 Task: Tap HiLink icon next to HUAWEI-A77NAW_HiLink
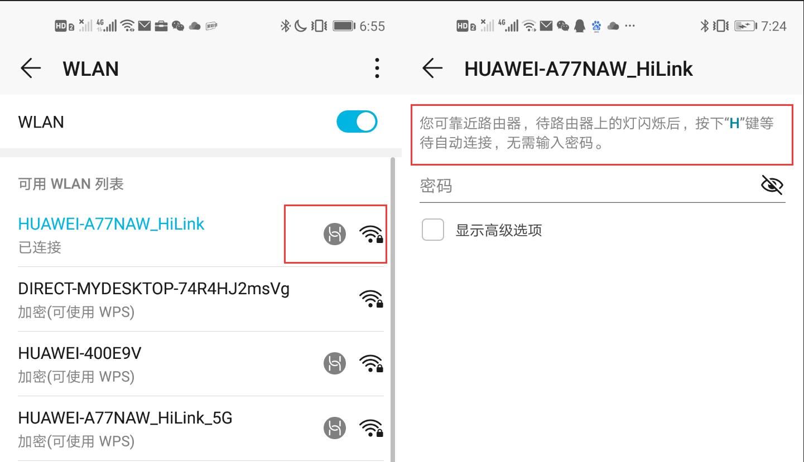coord(335,234)
